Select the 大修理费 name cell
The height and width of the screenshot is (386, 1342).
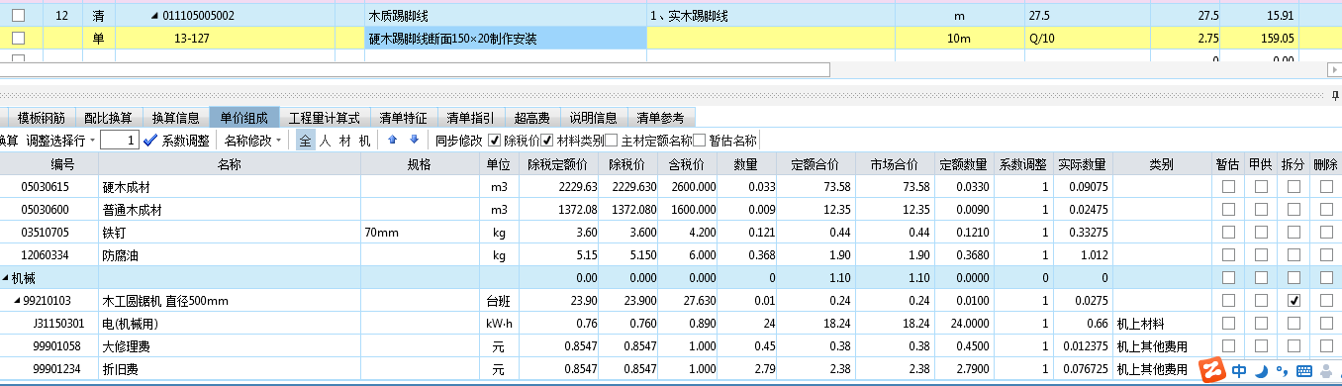[229, 346]
